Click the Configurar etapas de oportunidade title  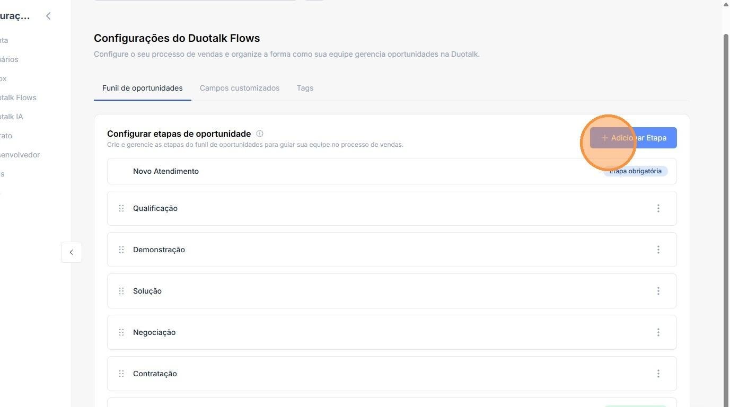click(179, 134)
